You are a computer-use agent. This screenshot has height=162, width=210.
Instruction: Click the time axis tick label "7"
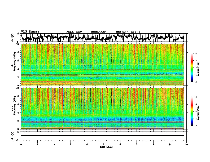click(137, 145)
